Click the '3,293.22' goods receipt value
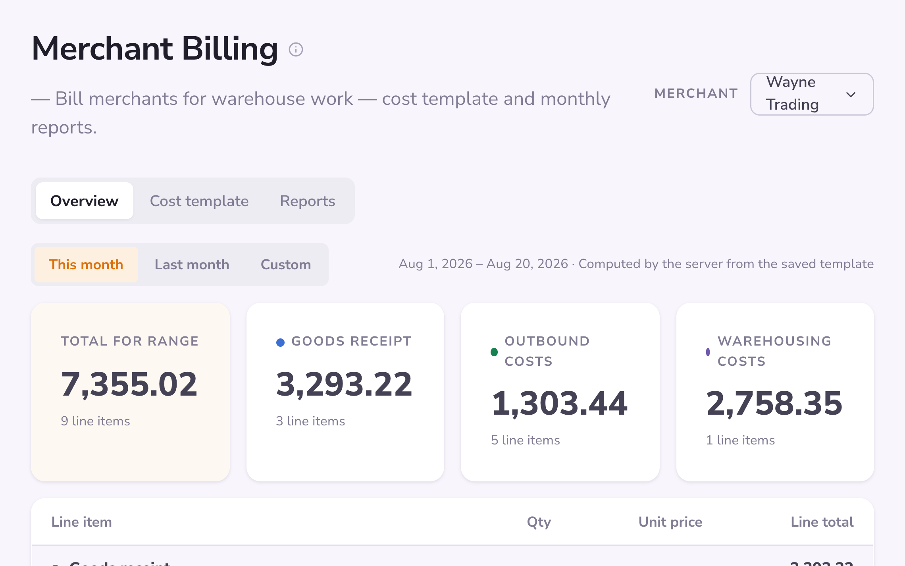This screenshot has width=905, height=566. coord(344,384)
